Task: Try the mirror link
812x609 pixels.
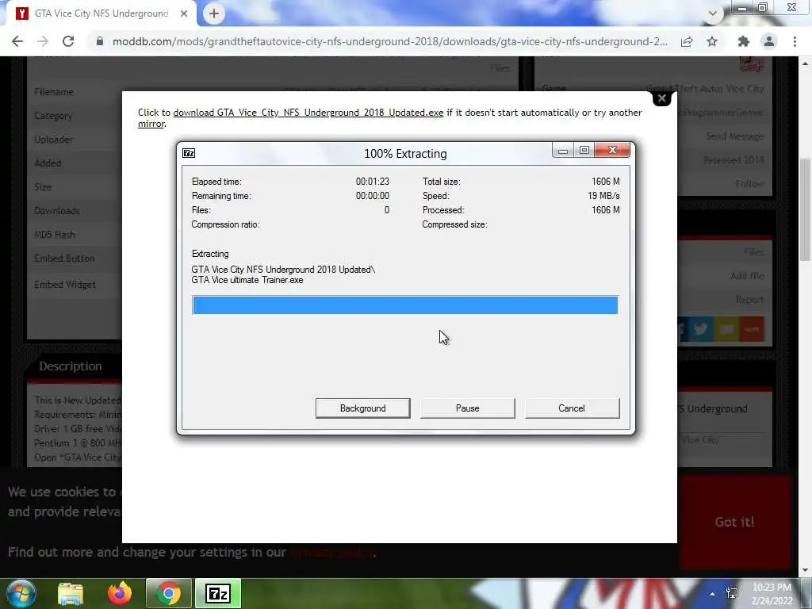Action: pyautogui.click(x=151, y=124)
